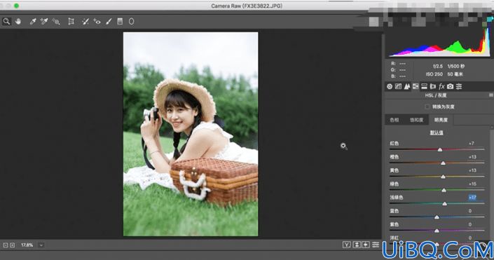494x260 pixels.
Task: Swap before and after settings
Action: pyautogui.click(x=357, y=245)
